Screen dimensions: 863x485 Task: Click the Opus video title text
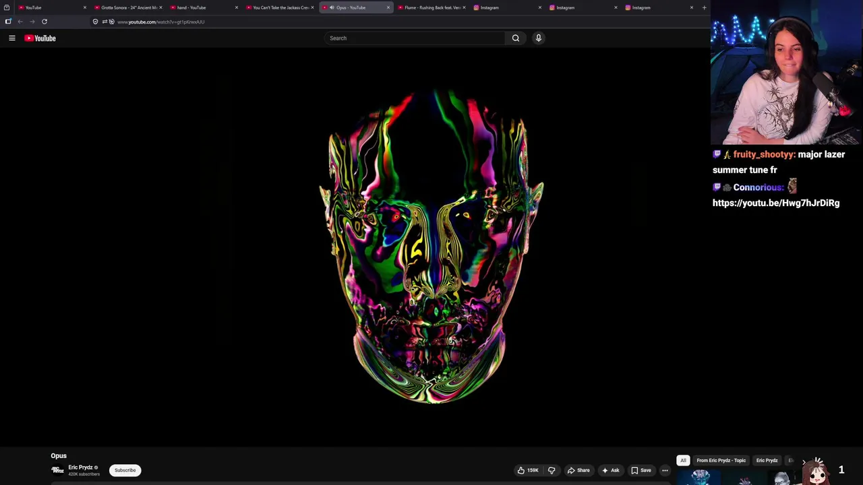point(59,456)
